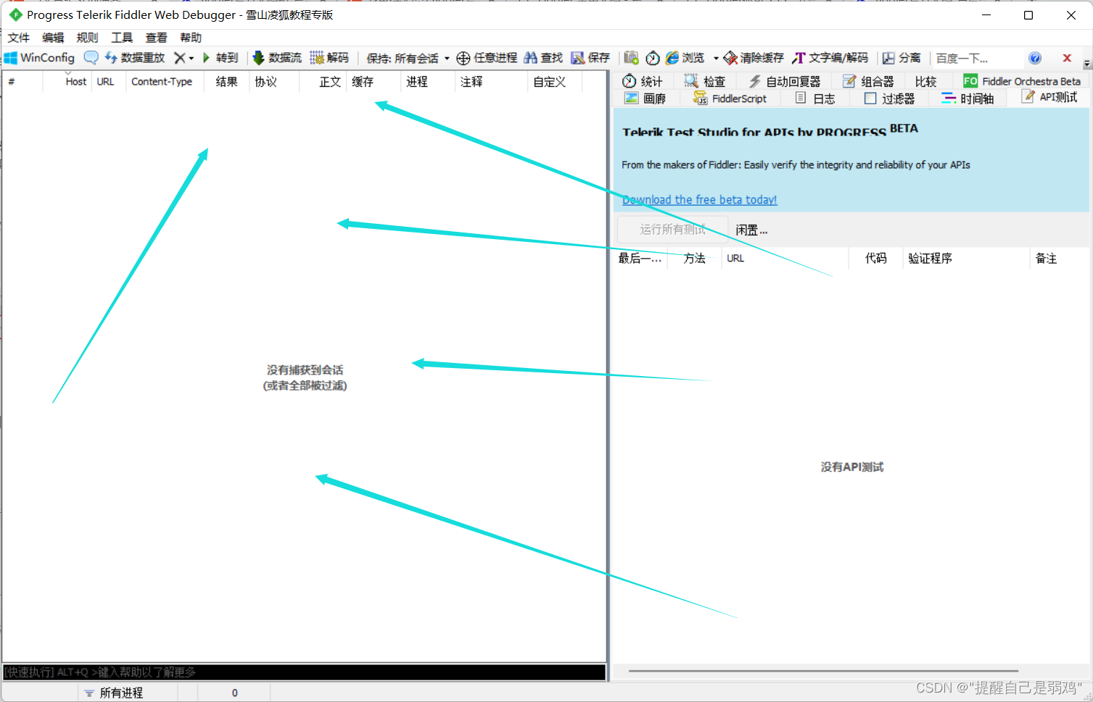1093x702 pixels.
Task: Expand the toolbar overflow arrow
Action: [1086, 63]
